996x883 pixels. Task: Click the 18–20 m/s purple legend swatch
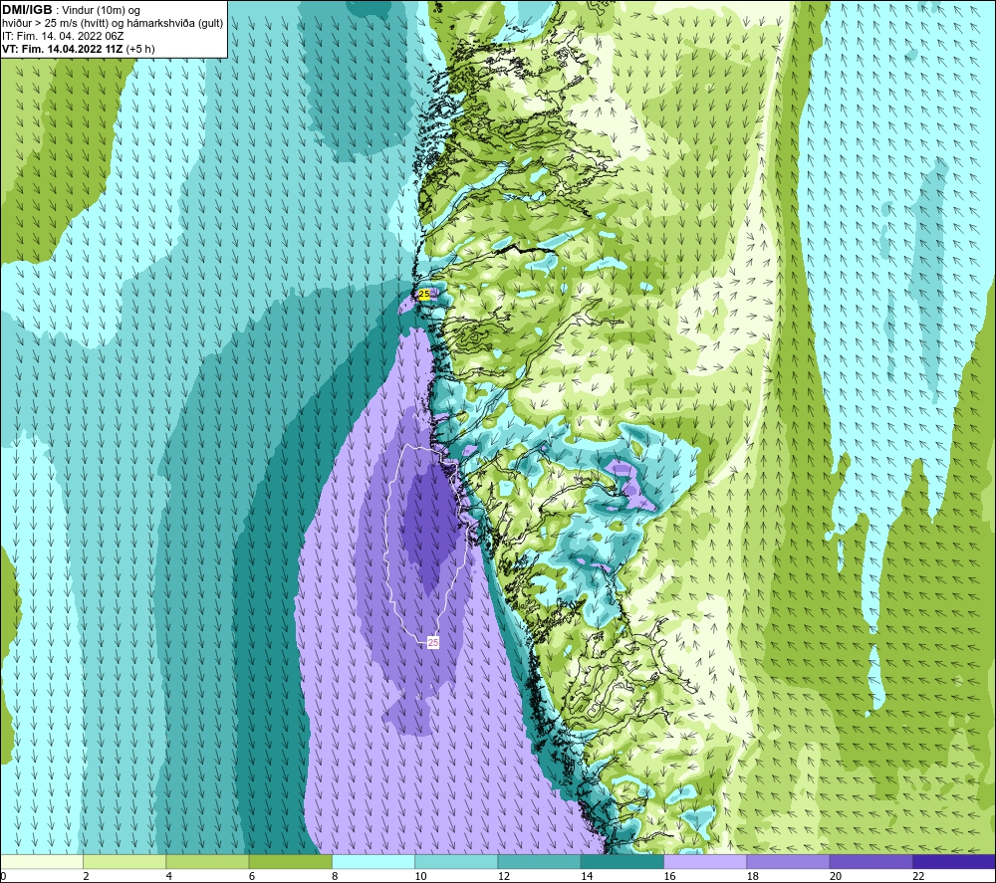(788, 861)
